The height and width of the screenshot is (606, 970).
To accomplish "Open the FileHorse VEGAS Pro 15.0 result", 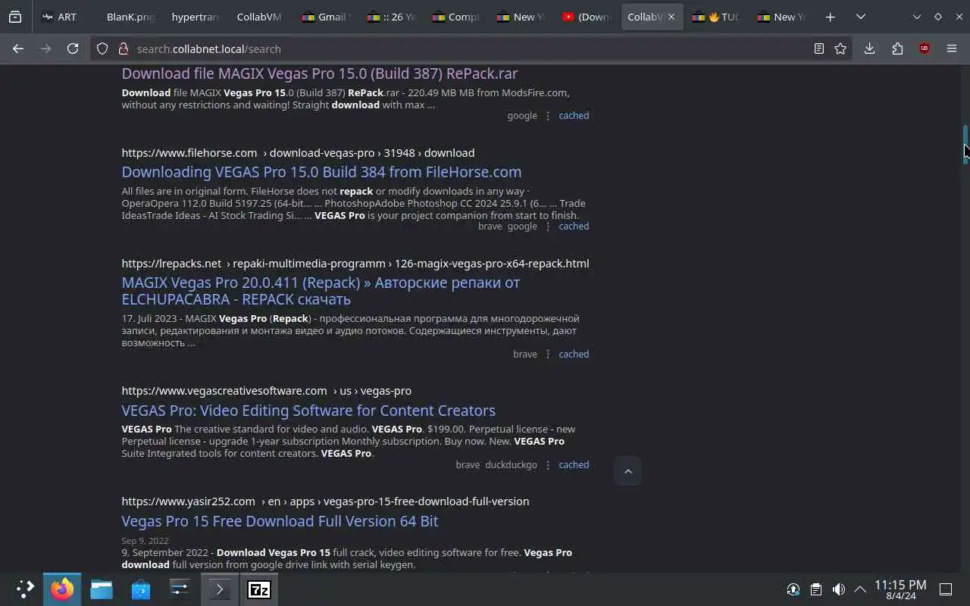I will pyautogui.click(x=321, y=172).
